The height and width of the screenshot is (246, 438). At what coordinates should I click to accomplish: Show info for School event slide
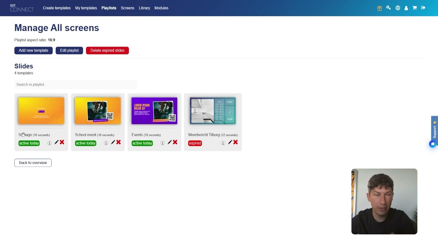pos(106,143)
